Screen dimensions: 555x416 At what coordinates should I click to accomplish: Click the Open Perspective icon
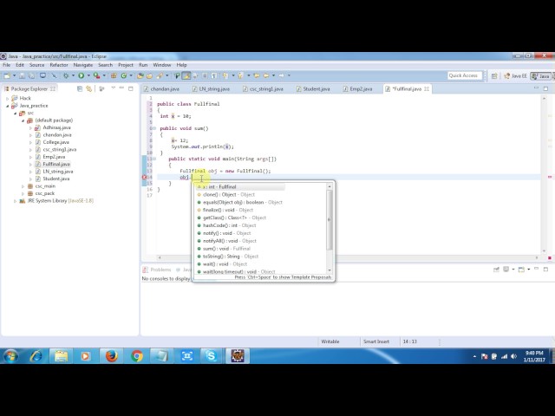494,76
